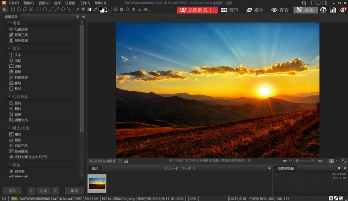
Task: Open the Watermark filter
Action: click(x=17, y=61)
